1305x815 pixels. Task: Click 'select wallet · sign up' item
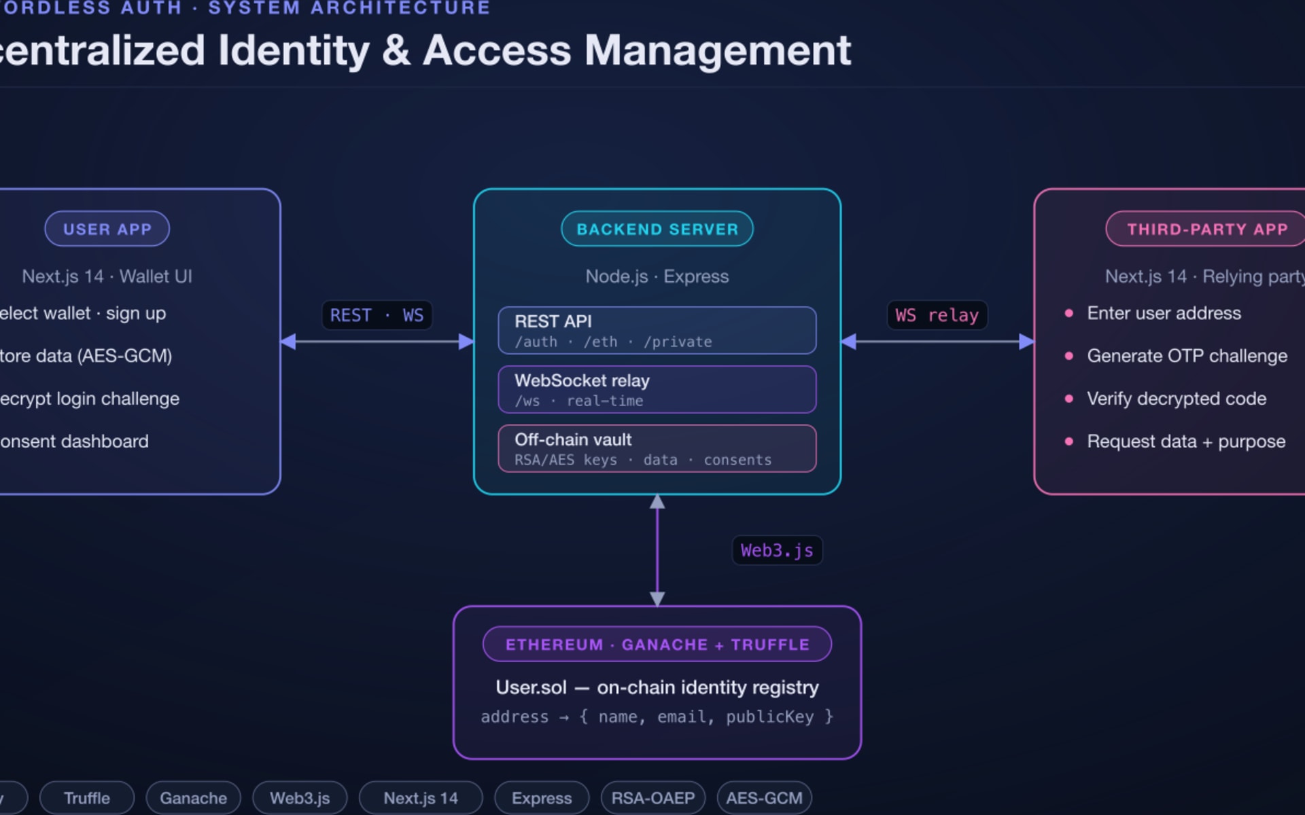(x=82, y=313)
